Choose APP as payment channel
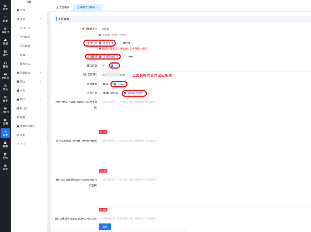 [125, 57]
